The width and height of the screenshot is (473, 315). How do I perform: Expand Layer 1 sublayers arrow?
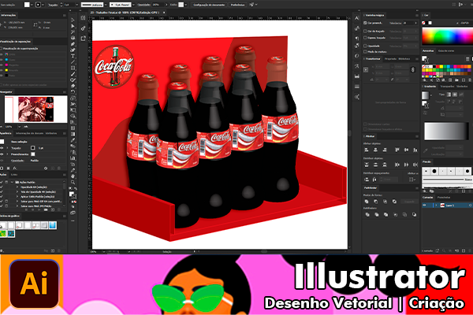[x=437, y=205]
